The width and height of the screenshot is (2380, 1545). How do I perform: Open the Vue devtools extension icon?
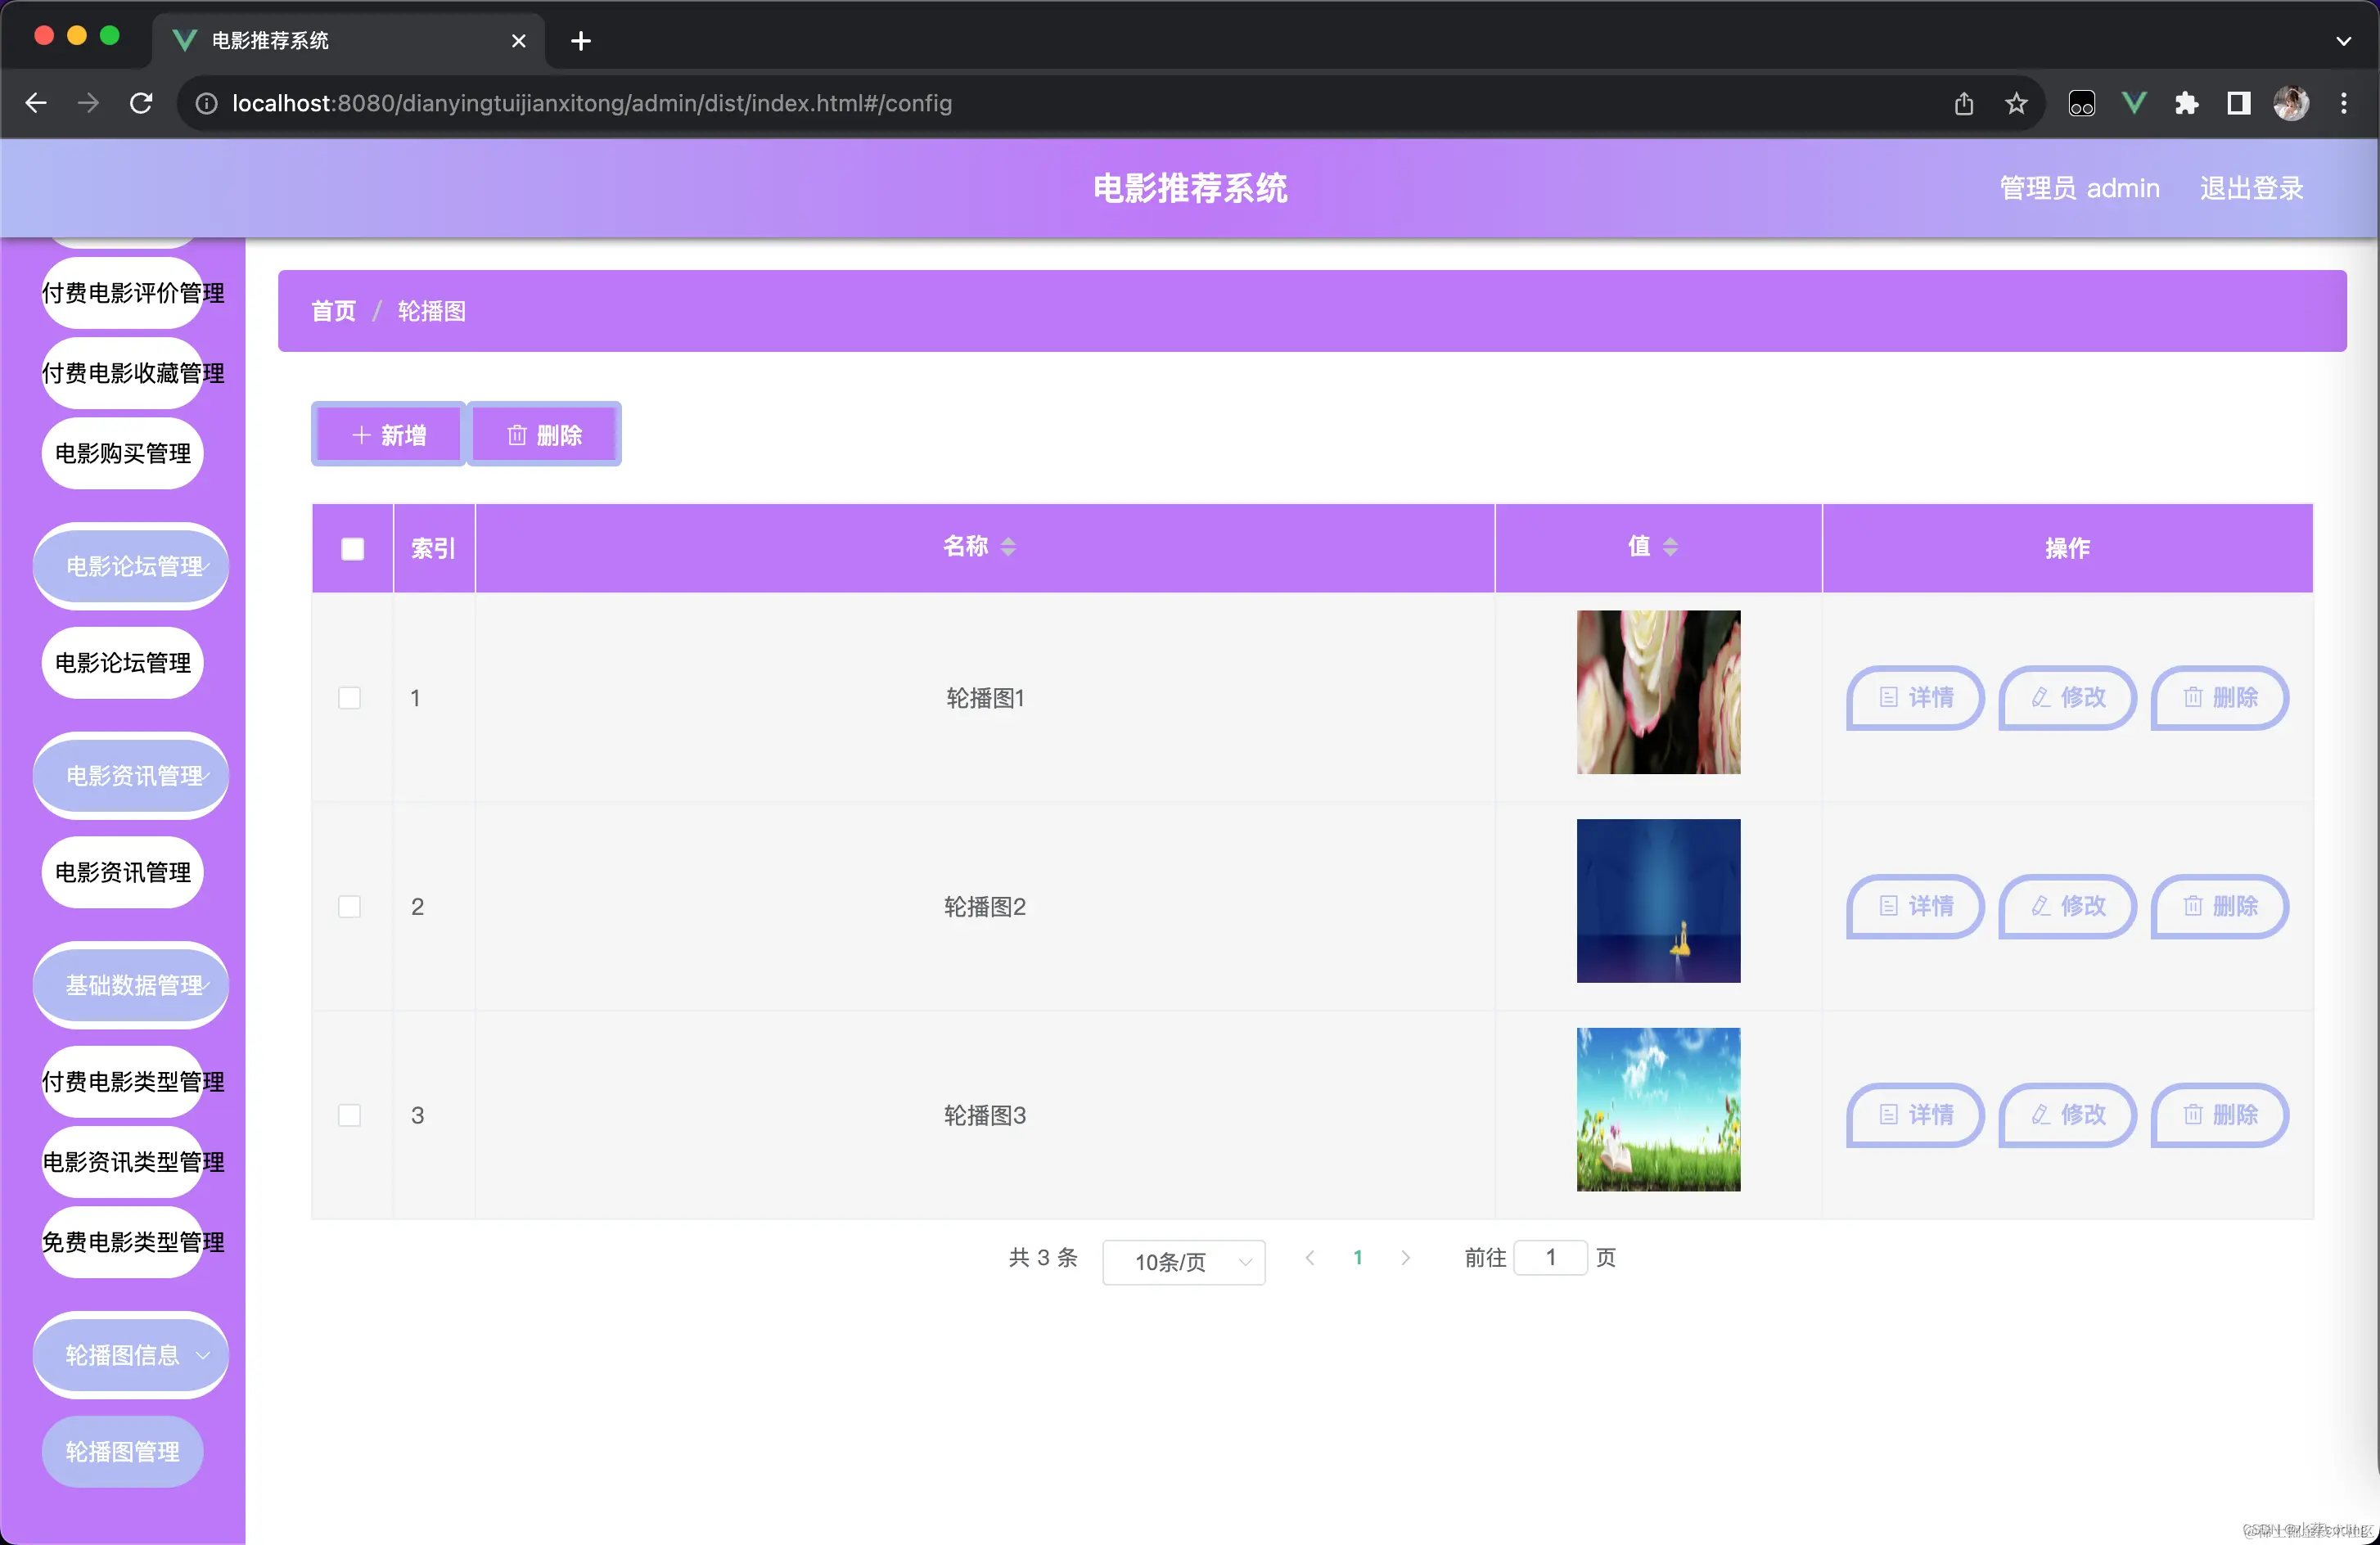(2134, 103)
